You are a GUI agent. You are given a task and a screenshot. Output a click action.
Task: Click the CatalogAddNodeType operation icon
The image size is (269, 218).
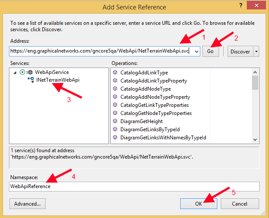click(115, 89)
